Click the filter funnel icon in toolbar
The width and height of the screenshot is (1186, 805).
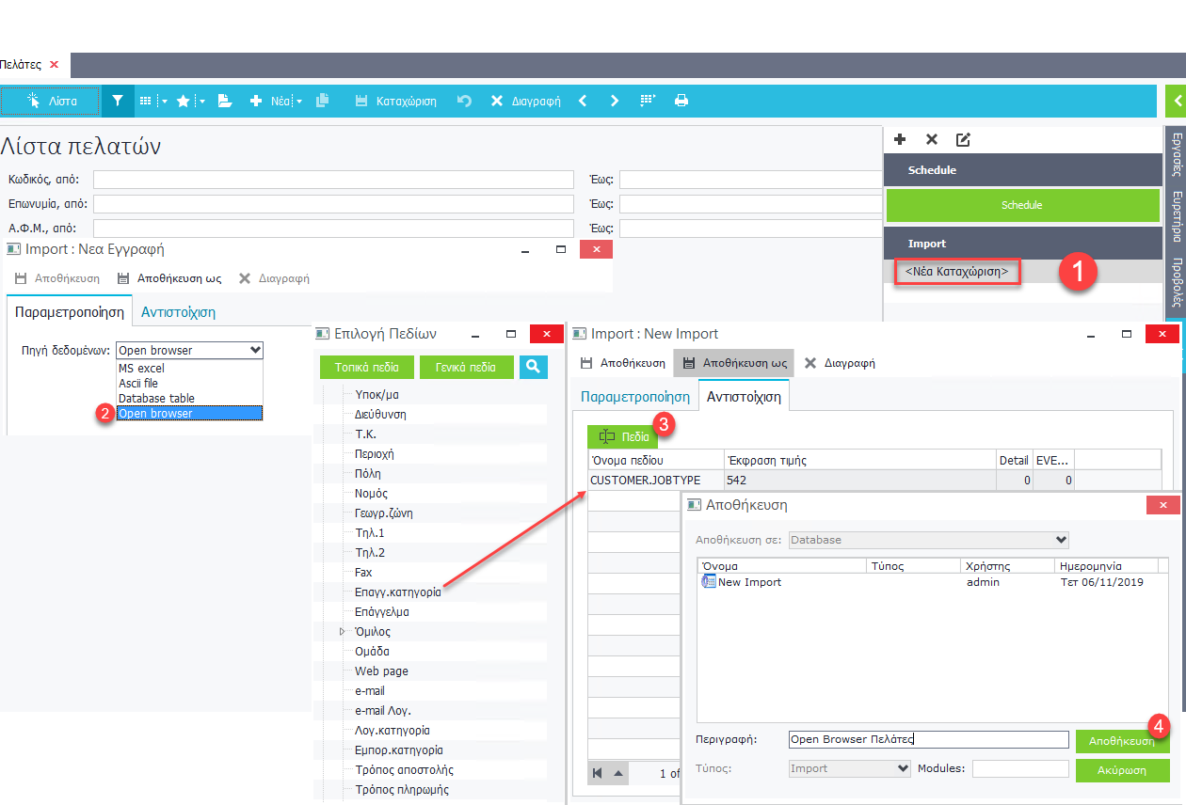coord(118,101)
